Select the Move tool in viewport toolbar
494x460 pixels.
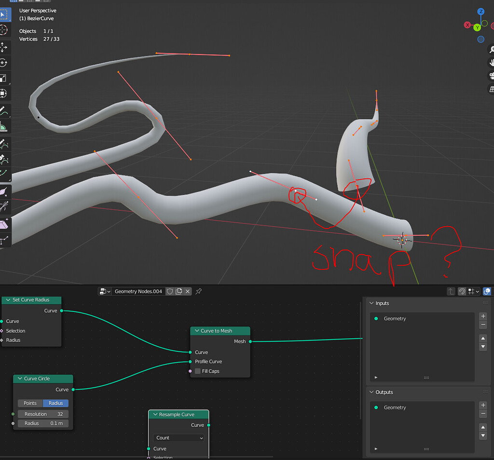point(5,47)
